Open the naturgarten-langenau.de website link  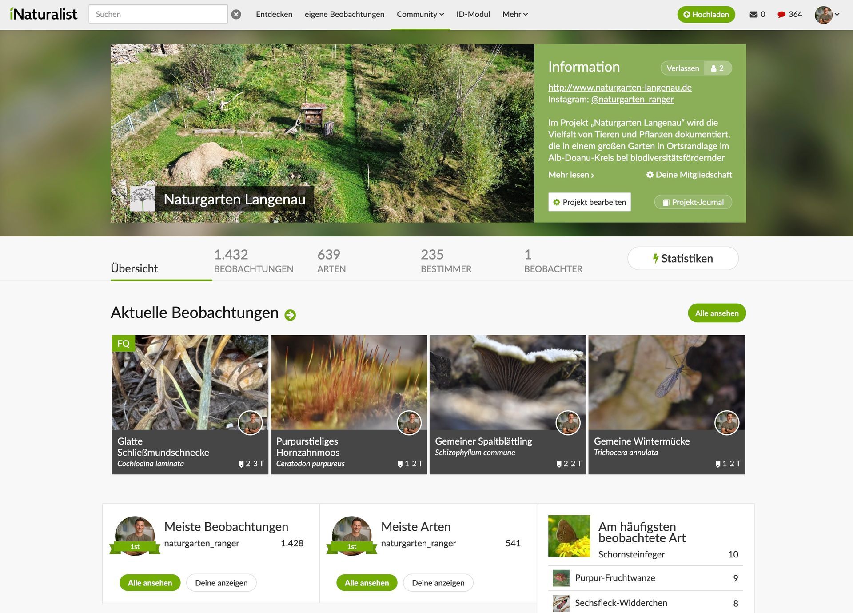coord(619,87)
